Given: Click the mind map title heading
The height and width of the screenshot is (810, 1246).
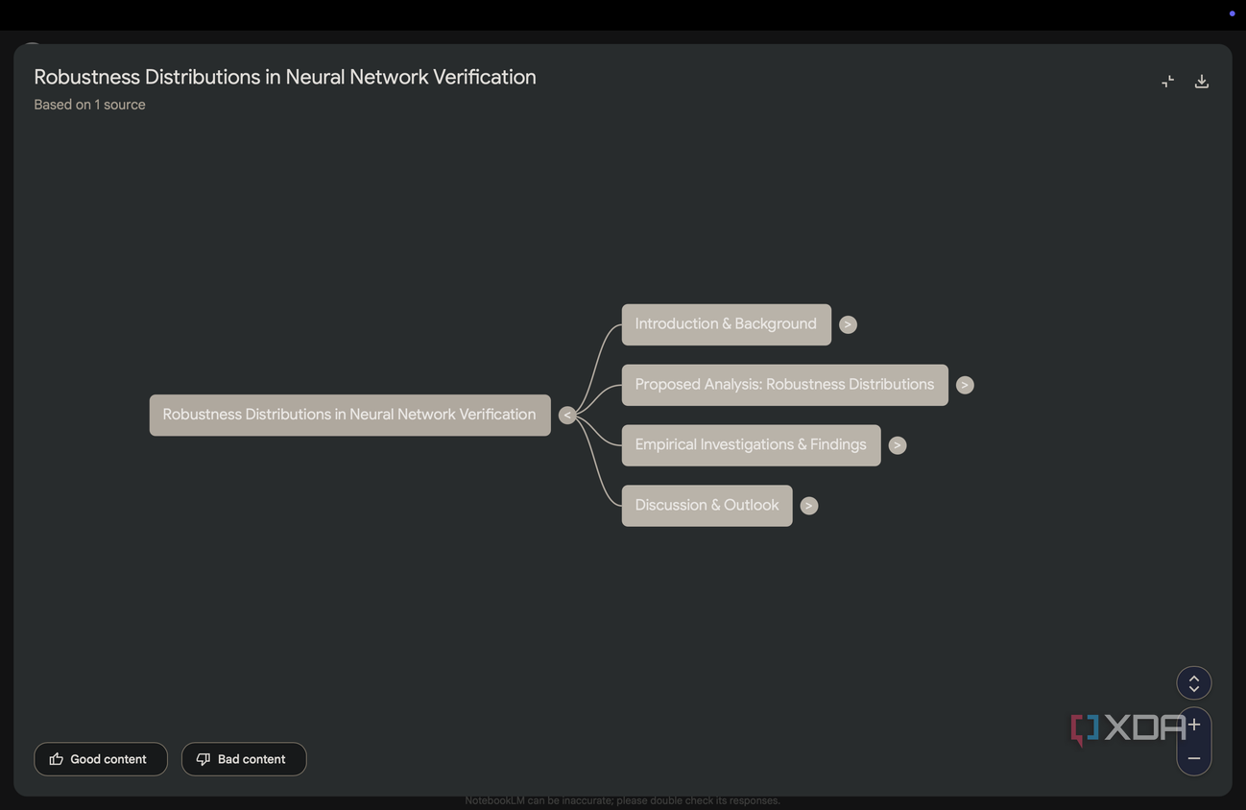Looking at the screenshot, I should pos(285,77).
